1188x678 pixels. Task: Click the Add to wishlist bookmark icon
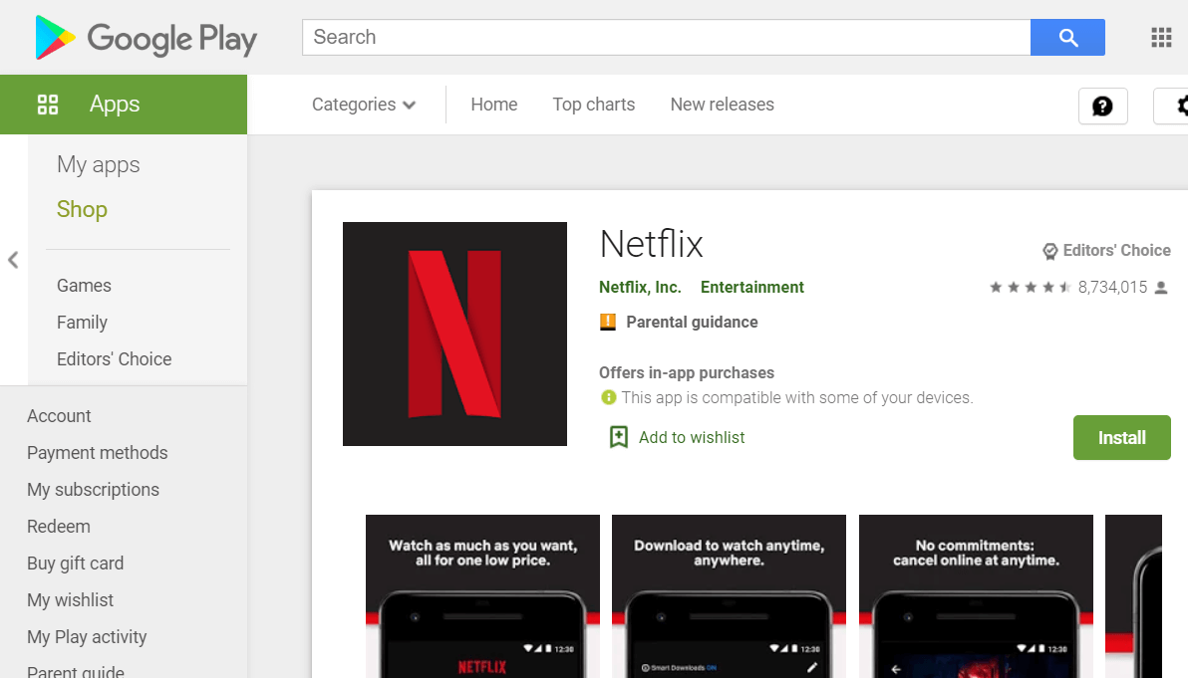pos(619,437)
